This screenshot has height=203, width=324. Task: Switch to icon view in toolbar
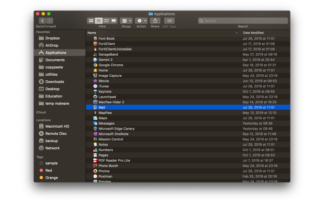91,21
